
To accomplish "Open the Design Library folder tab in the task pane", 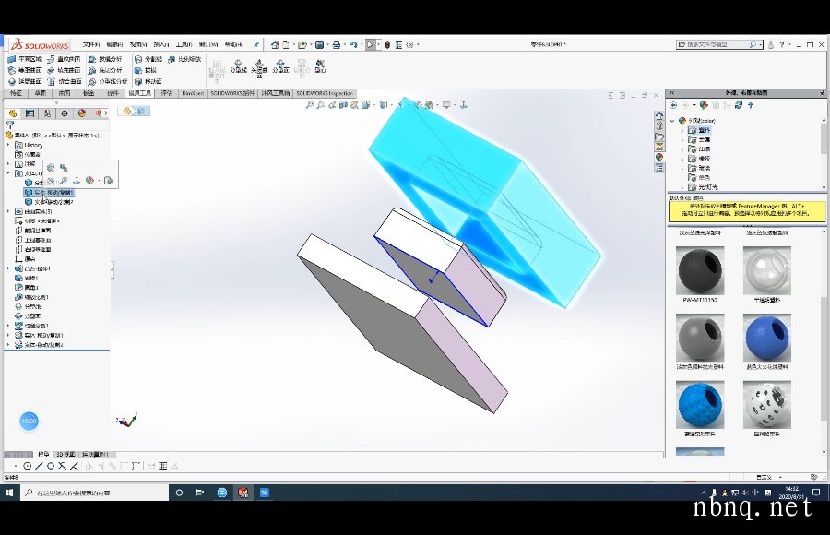I will pos(659,137).
